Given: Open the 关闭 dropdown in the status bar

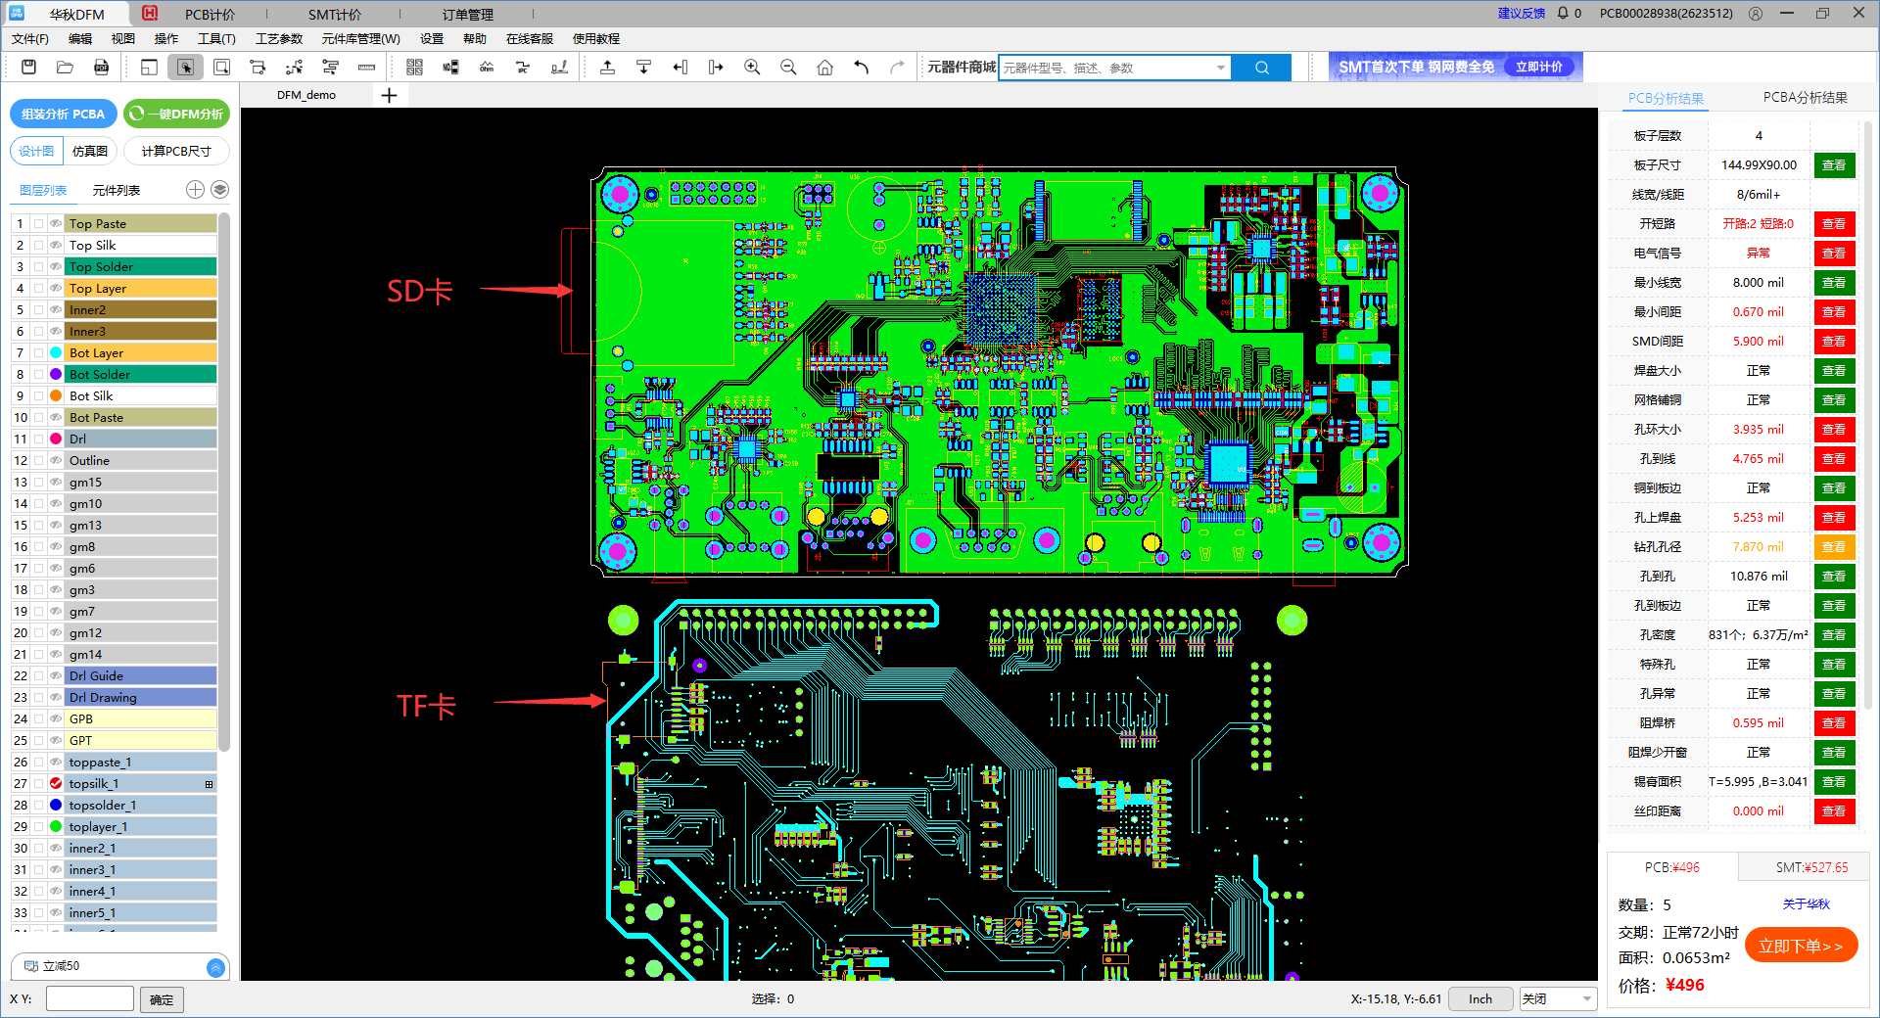Looking at the screenshot, I should [1558, 998].
